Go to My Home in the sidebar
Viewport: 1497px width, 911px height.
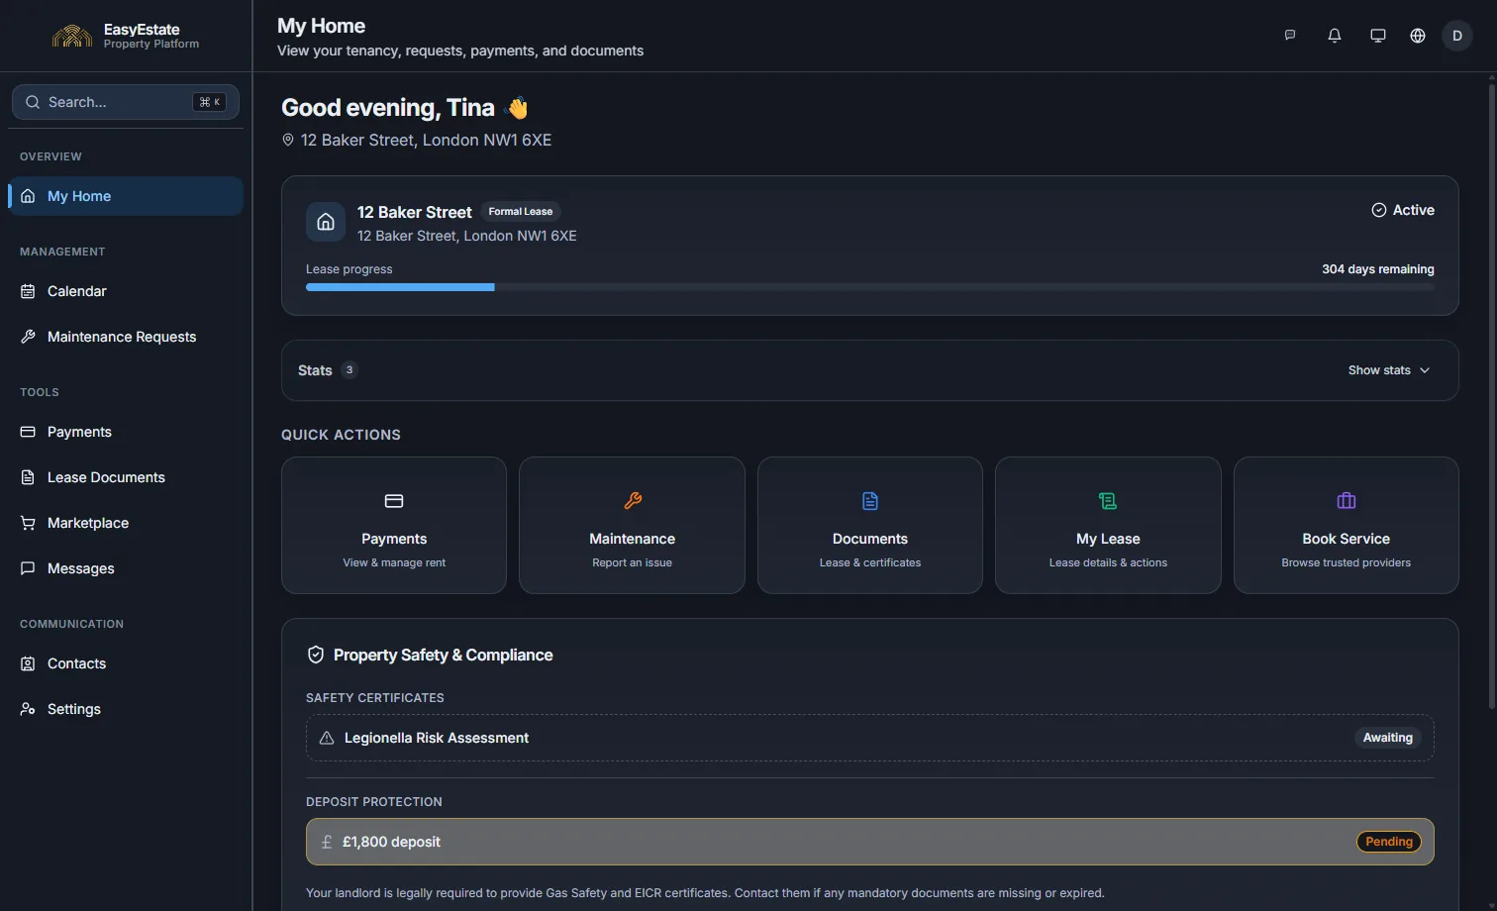[x=126, y=196]
